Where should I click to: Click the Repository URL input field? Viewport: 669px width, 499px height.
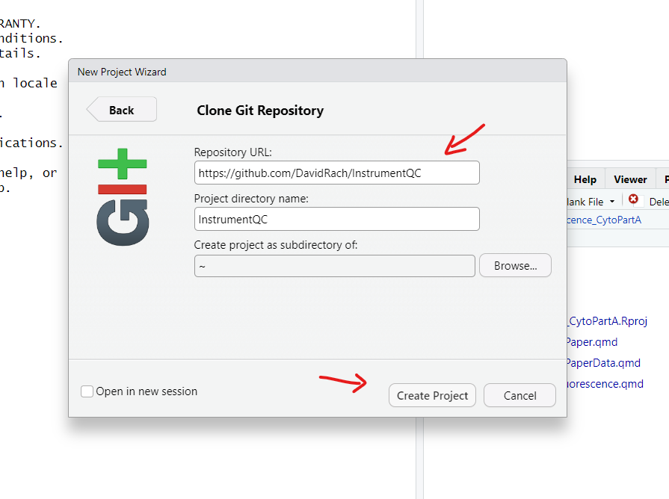point(336,173)
